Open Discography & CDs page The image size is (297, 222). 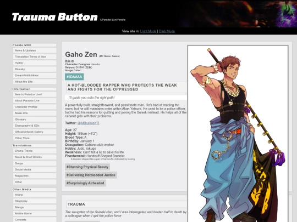click(x=35, y=126)
